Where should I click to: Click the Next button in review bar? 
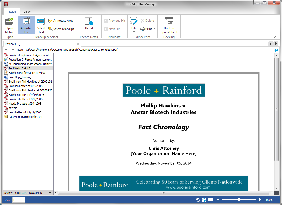click(x=20, y=50)
